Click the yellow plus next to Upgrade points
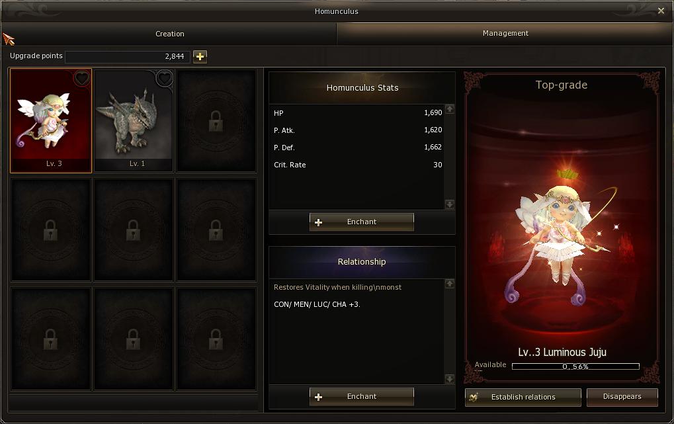The image size is (674, 424). [200, 56]
